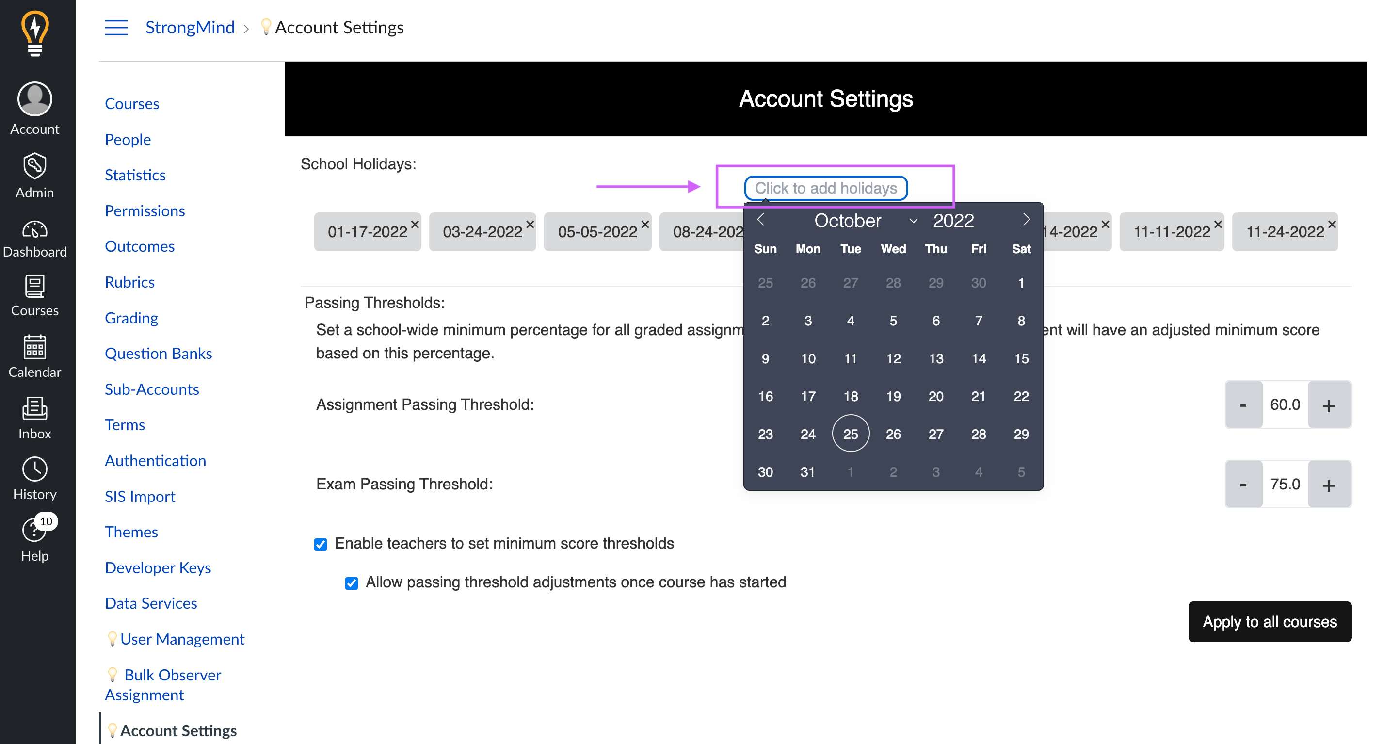Open Rubrics in account menu
This screenshot has width=1383, height=744.
click(130, 282)
